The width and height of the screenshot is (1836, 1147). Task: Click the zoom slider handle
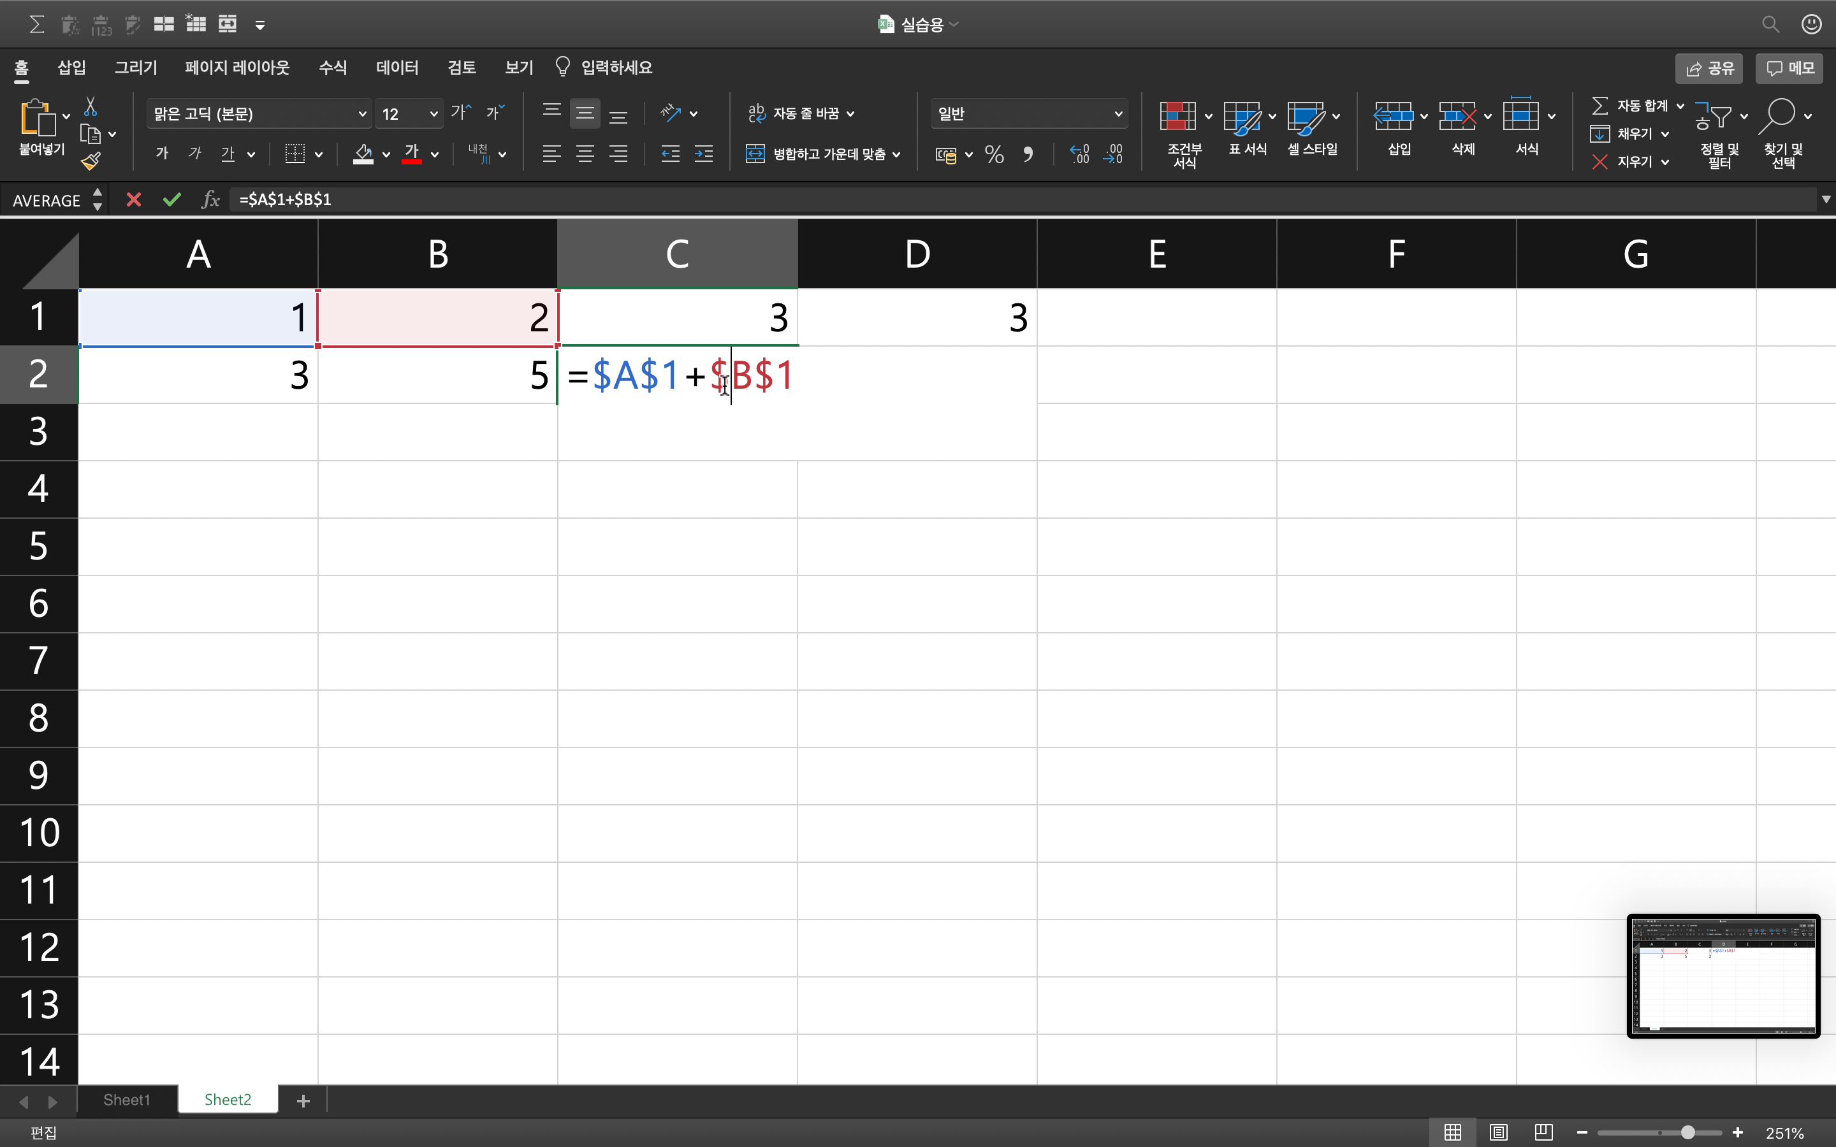tap(1687, 1132)
